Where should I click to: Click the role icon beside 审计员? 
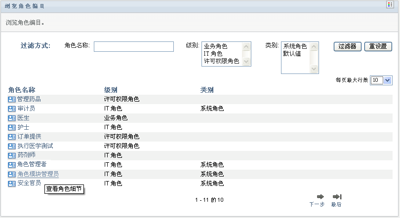(x=12, y=109)
